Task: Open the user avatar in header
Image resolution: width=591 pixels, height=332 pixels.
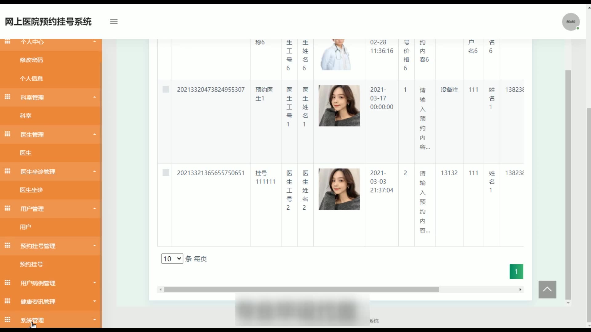Action: [571, 22]
